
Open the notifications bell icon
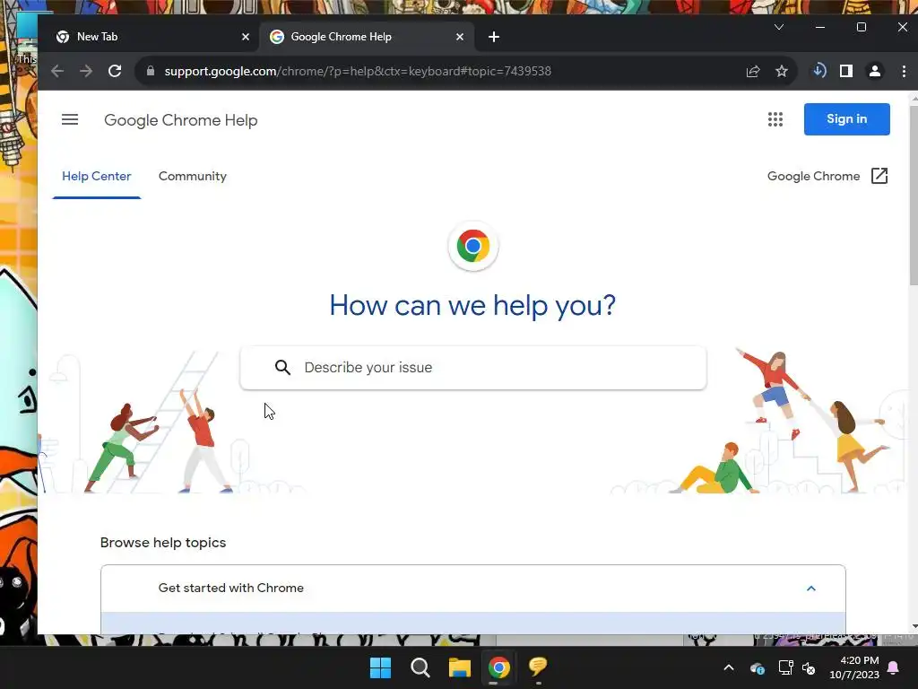[x=894, y=667]
